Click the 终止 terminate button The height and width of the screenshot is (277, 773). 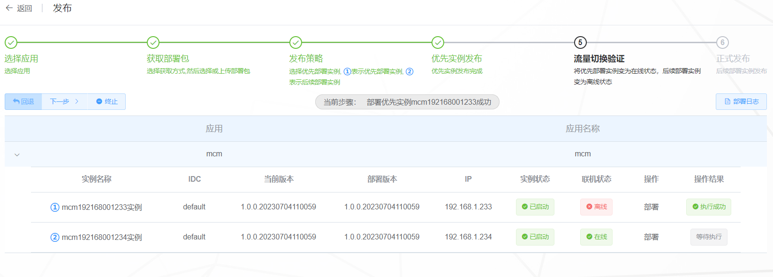click(106, 101)
